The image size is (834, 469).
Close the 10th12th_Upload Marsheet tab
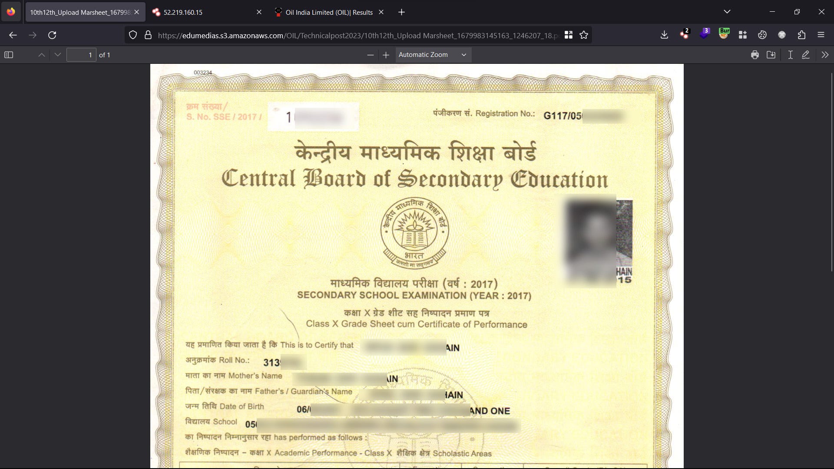(x=137, y=12)
